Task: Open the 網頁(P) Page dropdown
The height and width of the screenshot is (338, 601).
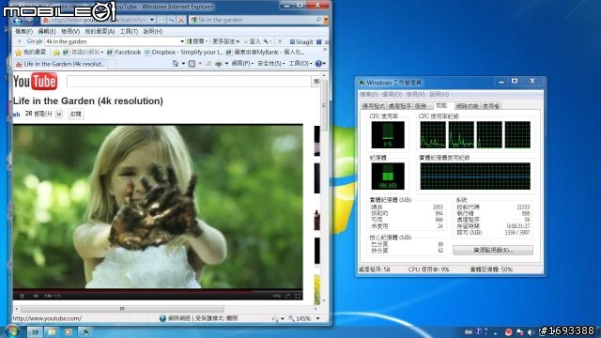Action: coord(242,64)
